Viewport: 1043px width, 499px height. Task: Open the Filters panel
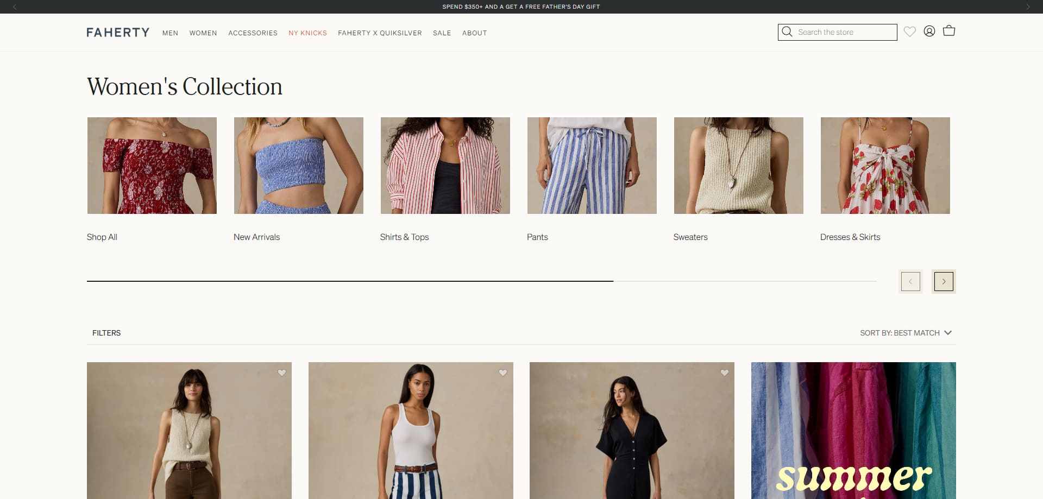106,333
